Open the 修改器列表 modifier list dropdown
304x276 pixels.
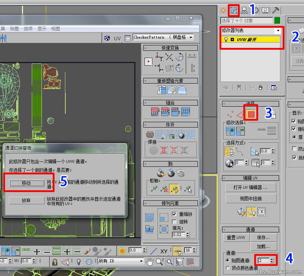251,31
